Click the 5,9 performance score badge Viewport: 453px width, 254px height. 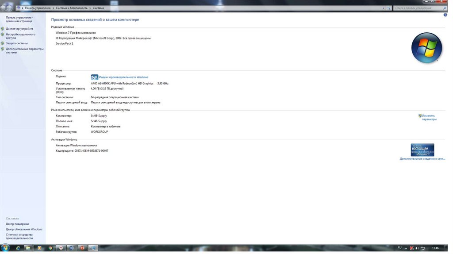pos(95,77)
